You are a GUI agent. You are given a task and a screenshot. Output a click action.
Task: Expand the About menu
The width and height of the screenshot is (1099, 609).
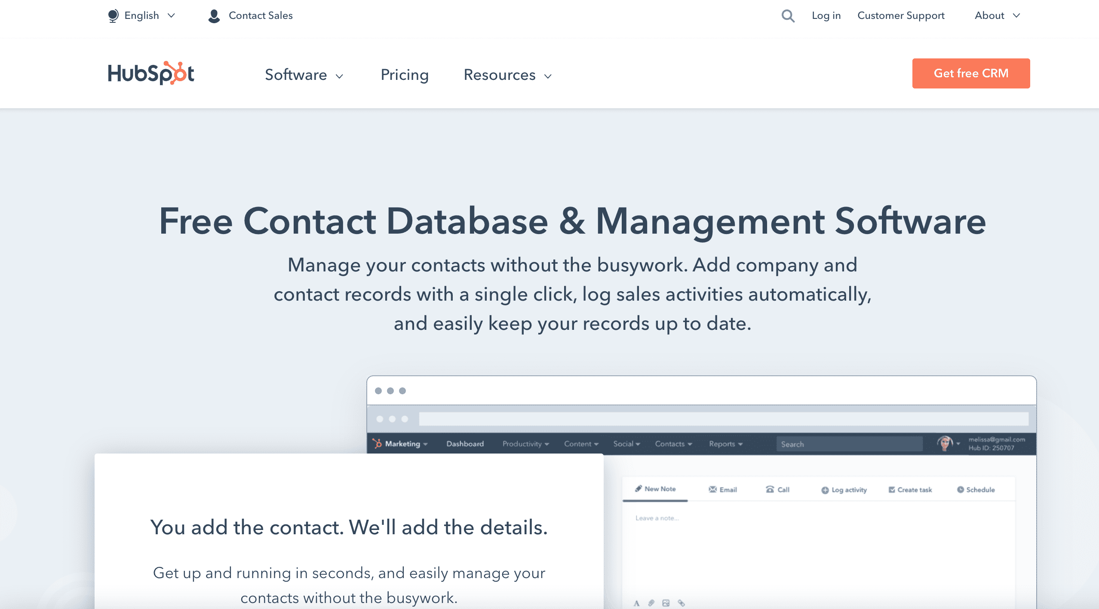(x=997, y=15)
